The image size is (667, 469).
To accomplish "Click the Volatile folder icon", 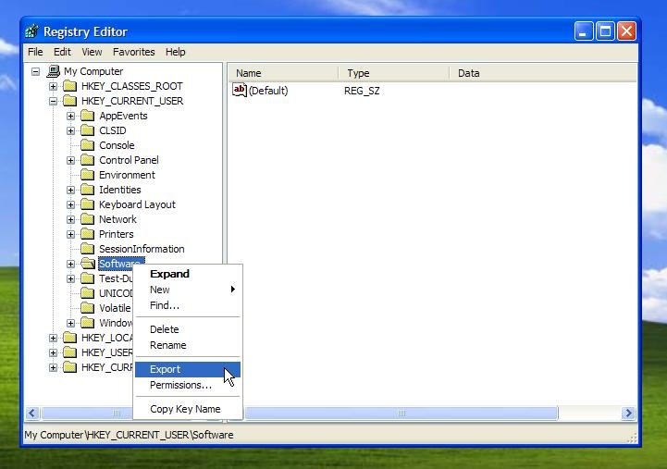I will point(87,308).
